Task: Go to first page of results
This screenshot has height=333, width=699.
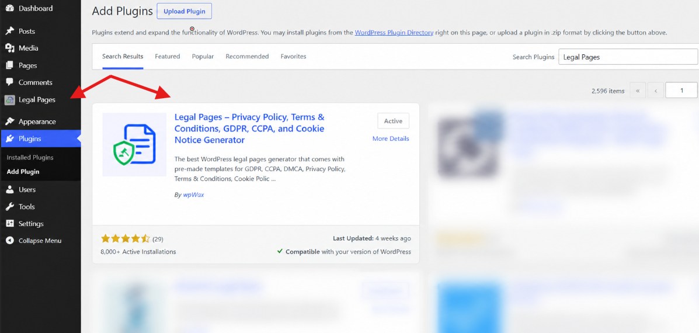Action: point(638,91)
